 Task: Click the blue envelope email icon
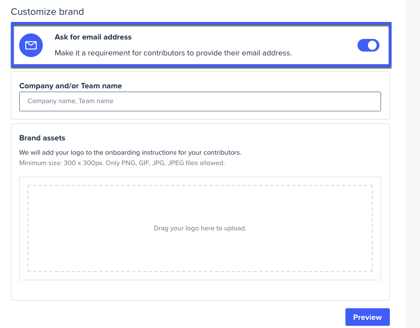[x=31, y=45]
